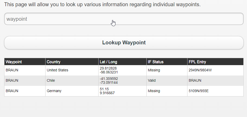Select the Germany country cell
Image resolution: width=247 pixels, height=117 pixels.
click(x=54, y=91)
